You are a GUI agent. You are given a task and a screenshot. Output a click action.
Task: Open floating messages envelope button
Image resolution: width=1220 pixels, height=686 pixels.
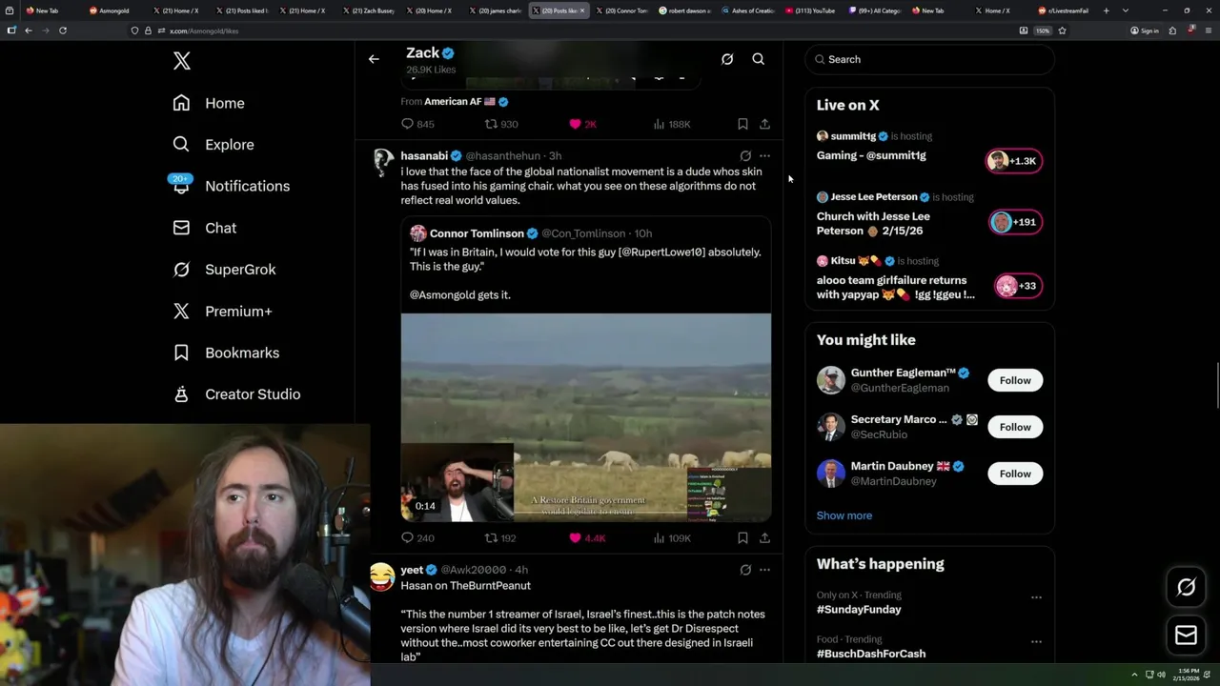(1186, 636)
